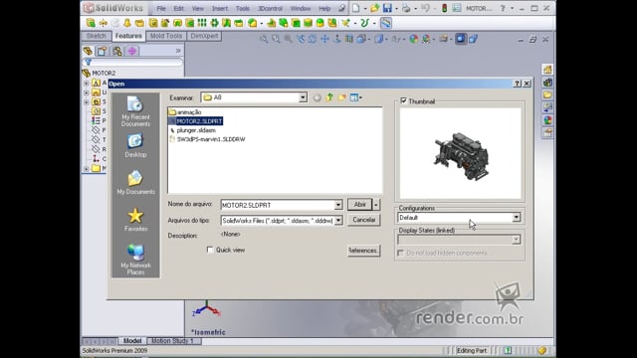Click the engine thumbnail preview
Screen dimensions: 637x358
coord(460,153)
